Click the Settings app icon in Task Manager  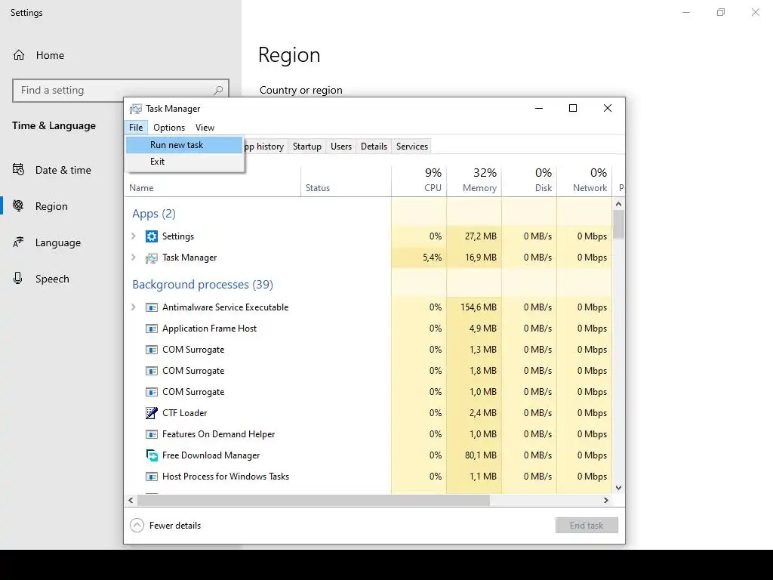(x=151, y=236)
